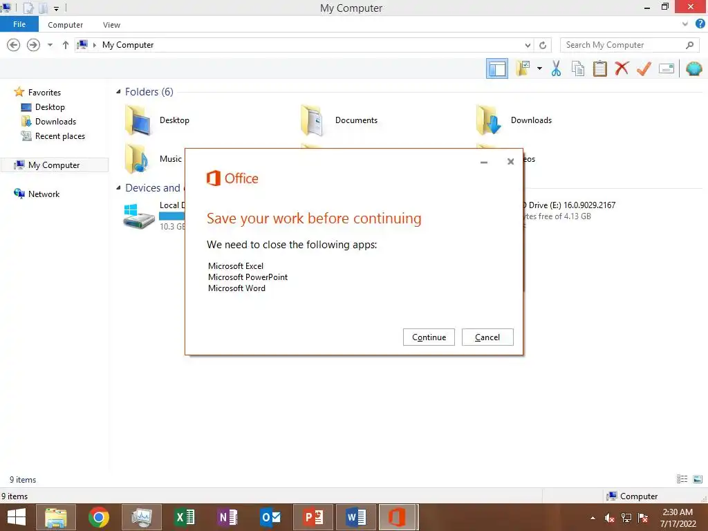Select the Local Disk drive
The height and width of the screenshot is (531, 708).
pyautogui.click(x=154, y=216)
